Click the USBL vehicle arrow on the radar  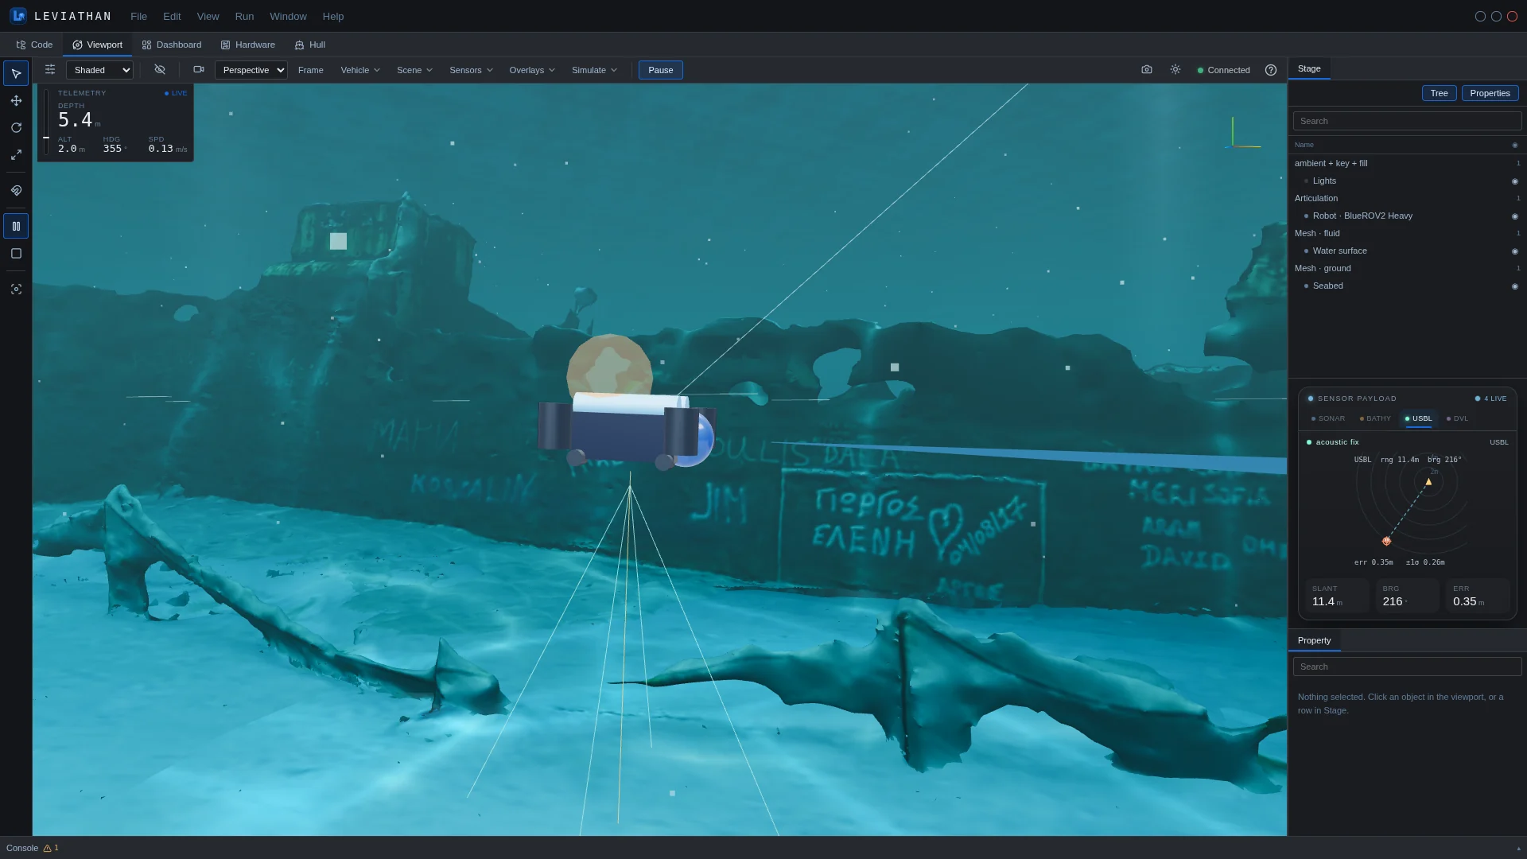pyautogui.click(x=1428, y=482)
